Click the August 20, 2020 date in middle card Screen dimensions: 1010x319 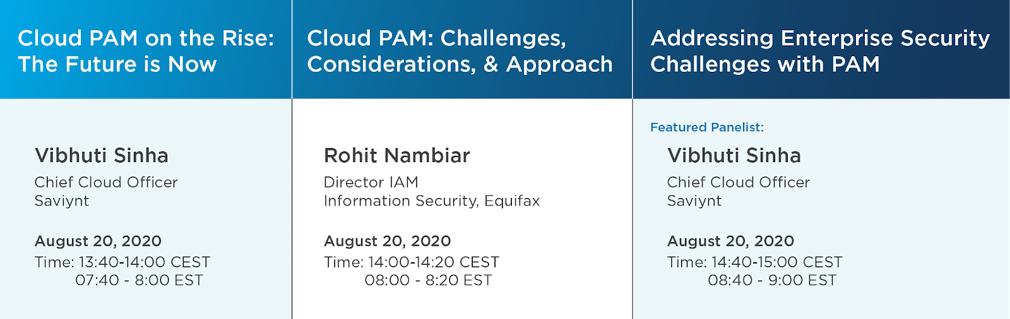(x=388, y=241)
